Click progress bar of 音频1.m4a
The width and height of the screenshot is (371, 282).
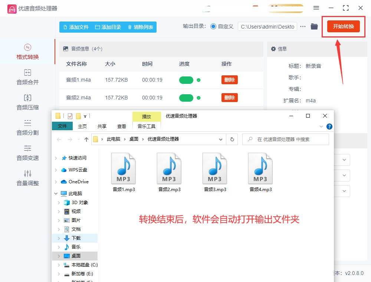[186, 80]
